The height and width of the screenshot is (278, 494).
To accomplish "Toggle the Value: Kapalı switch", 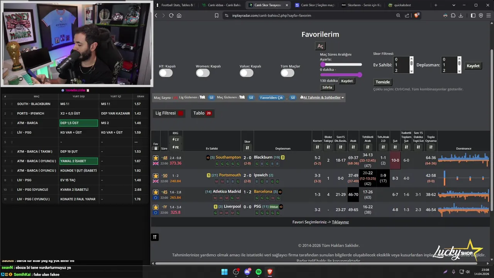I will pyautogui.click(x=247, y=73).
